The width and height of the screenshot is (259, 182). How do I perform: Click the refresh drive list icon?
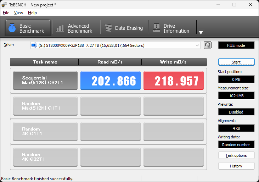(x=208, y=45)
